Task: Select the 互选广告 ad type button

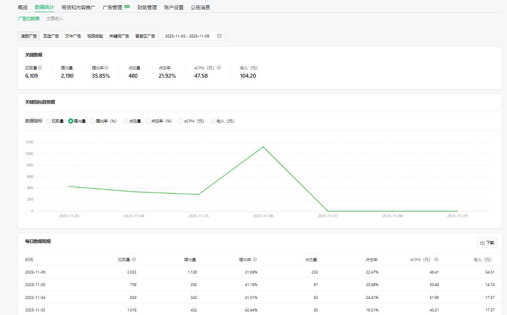Action: point(51,36)
